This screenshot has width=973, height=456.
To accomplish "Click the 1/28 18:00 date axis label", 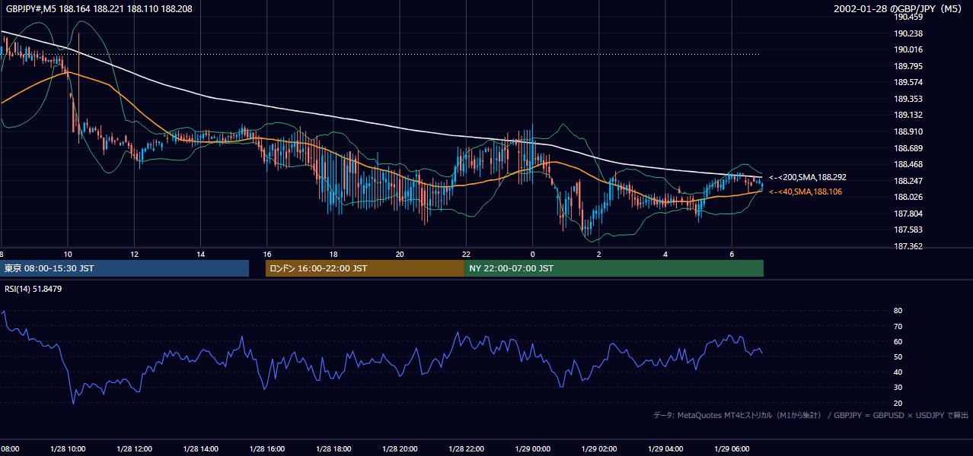I will point(333,449).
